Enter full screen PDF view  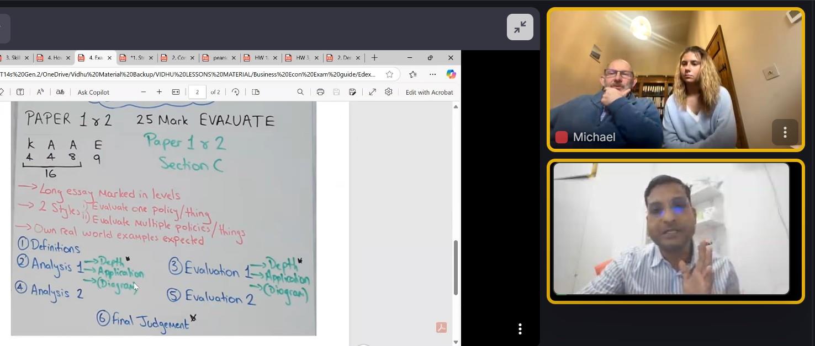coord(372,92)
